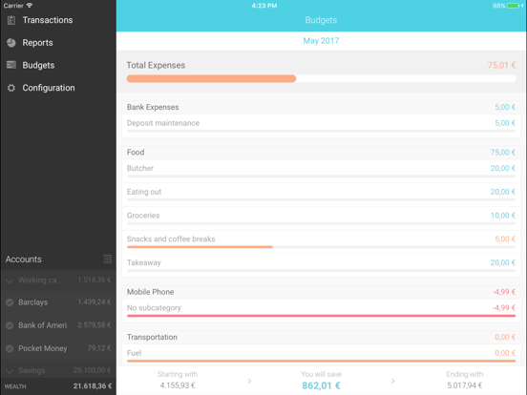Image resolution: width=527 pixels, height=395 pixels.
Task: Click the Budgets title in header bar
Action: click(x=321, y=20)
